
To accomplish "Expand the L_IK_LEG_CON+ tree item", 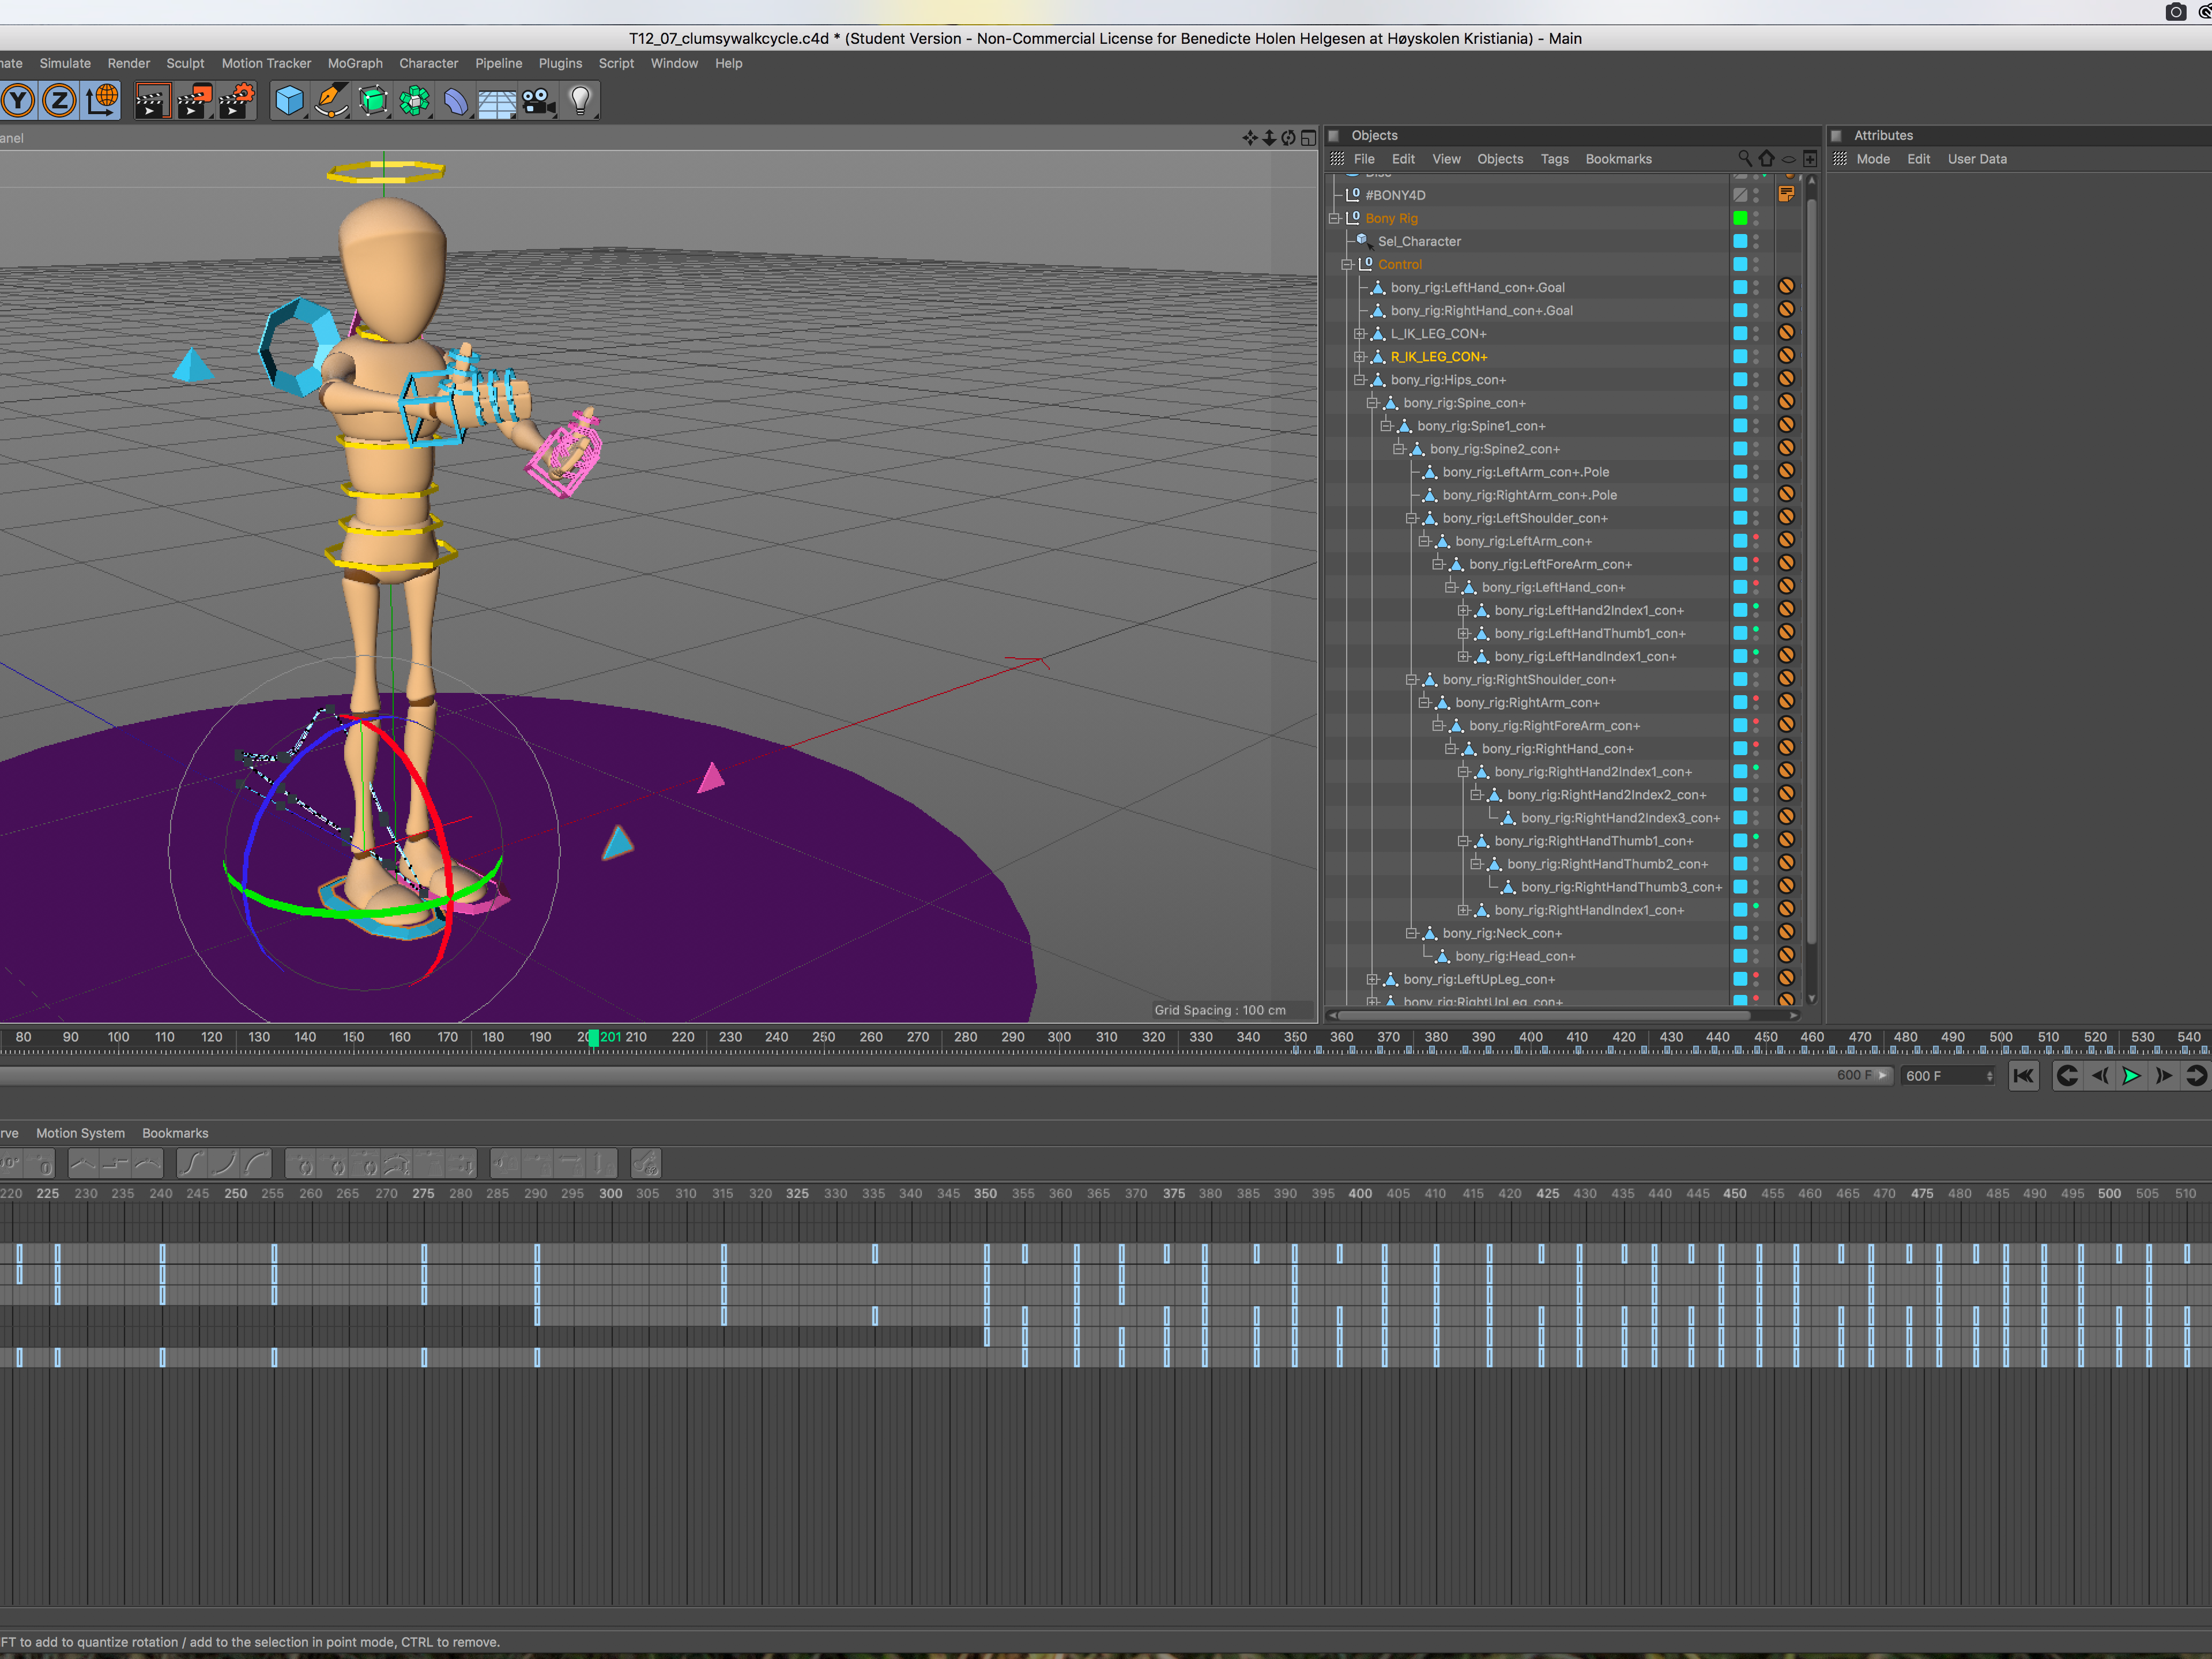I will point(1360,334).
